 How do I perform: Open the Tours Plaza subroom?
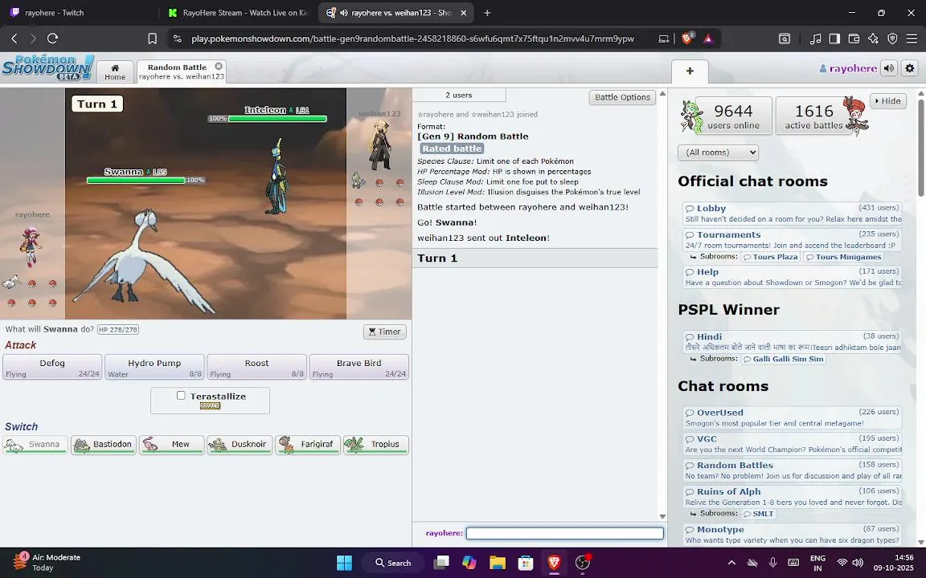(x=771, y=257)
